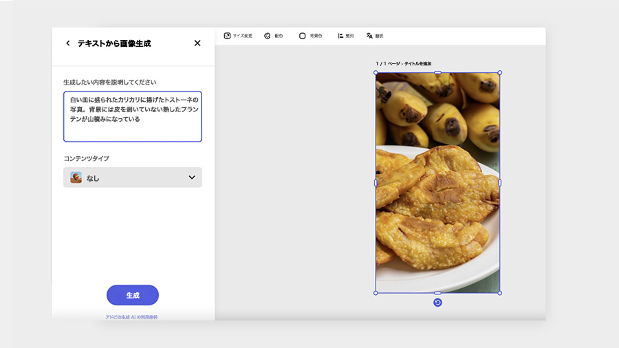Click into the prompt description text box
This screenshot has width=619, height=348.
133,116
